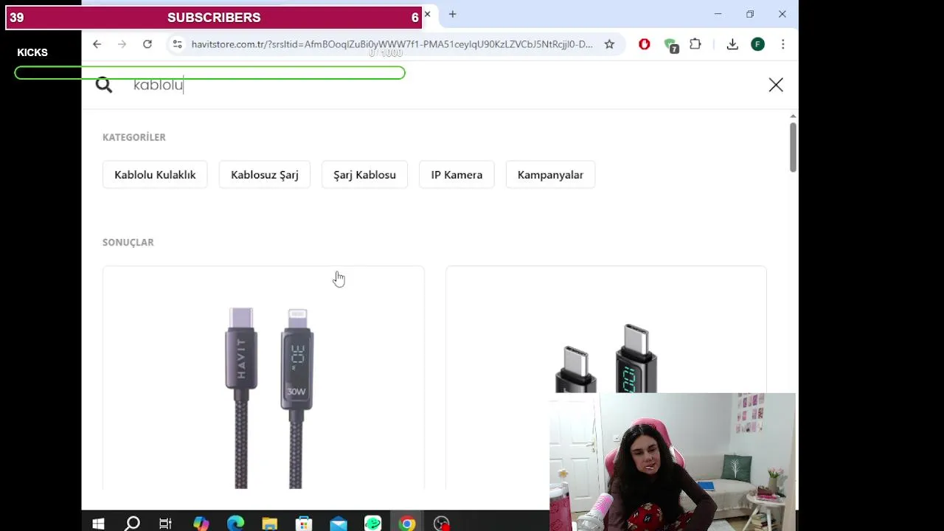Open the Kablolu Kulaklık category
Screen dimensions: 944x531
(155, 175)
